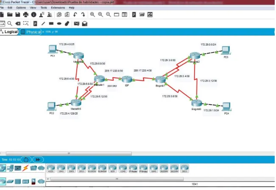The width and height of the screenshot is (276, 190).
Task: Click the Paste icon in toolbar
Action: pyautogui.click(x=67, y=14)
